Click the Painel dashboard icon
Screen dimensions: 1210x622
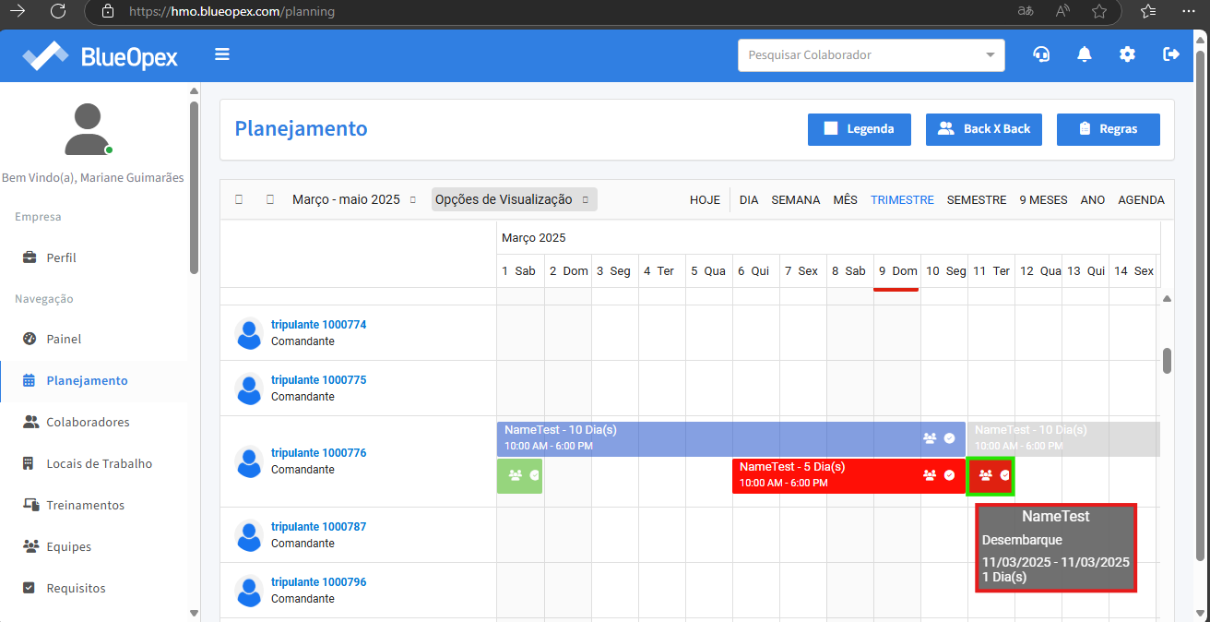[x=30, y=339]
